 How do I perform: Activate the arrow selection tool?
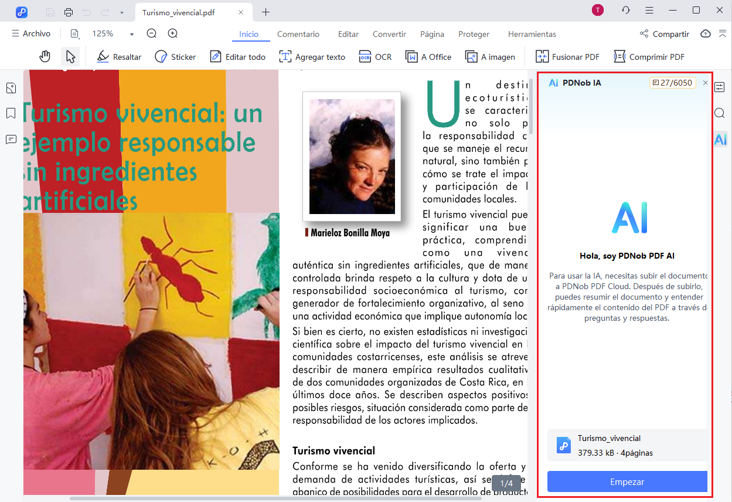pyautogui.click(x=70, y=57)
